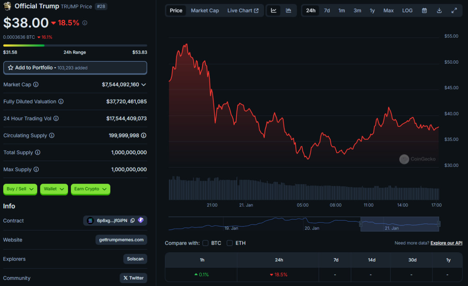Click Solana chain icon in contract chip

click(90, 221)
